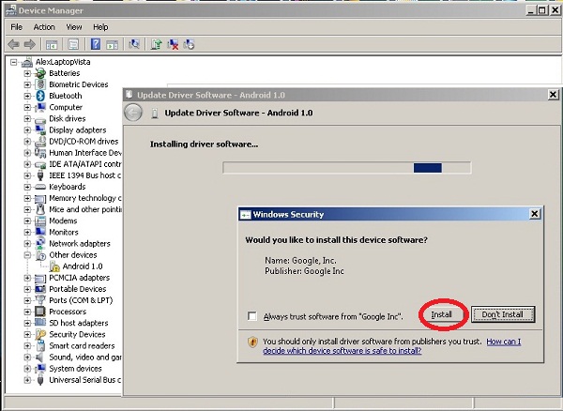
Task: Click the security shield warning icon
Action: coord(252,342)
